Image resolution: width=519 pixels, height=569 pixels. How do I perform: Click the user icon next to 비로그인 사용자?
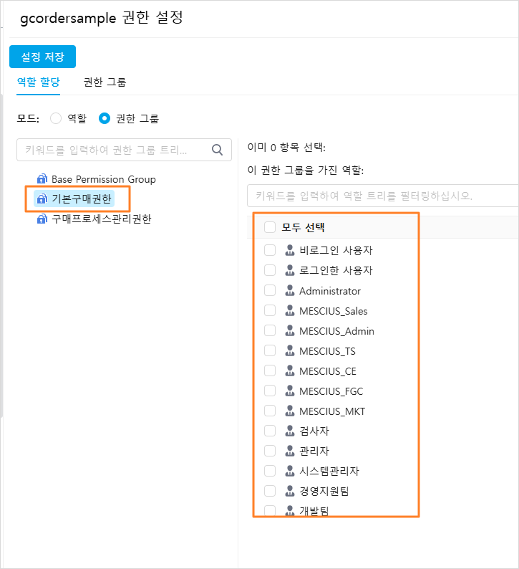point(290,250)
